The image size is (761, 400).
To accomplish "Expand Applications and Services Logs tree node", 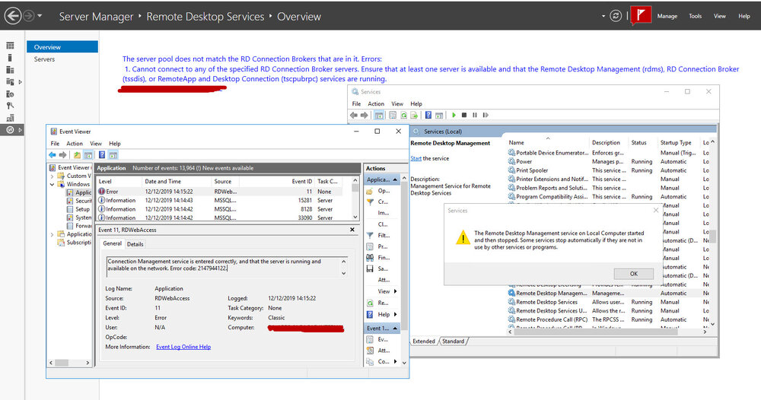I will [x=52, y=234].
